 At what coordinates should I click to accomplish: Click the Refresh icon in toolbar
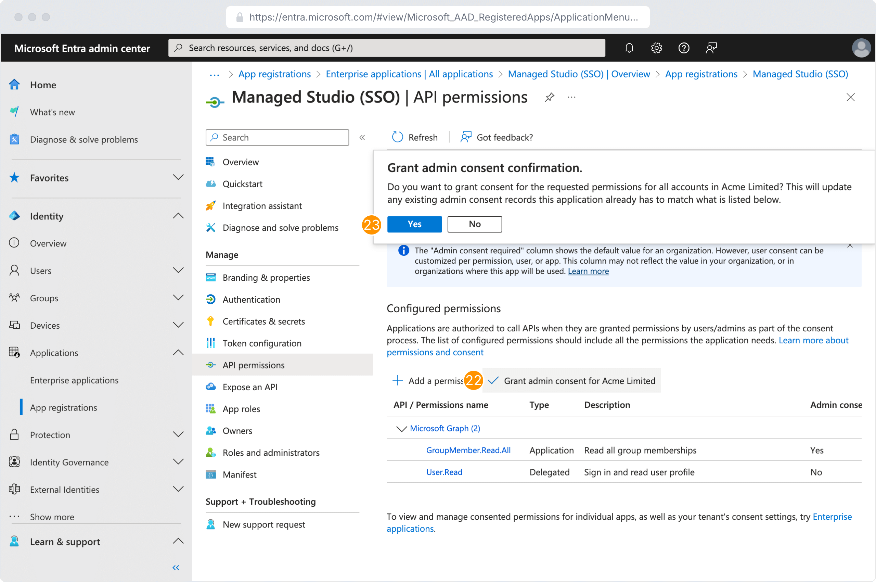click(397, 137)
